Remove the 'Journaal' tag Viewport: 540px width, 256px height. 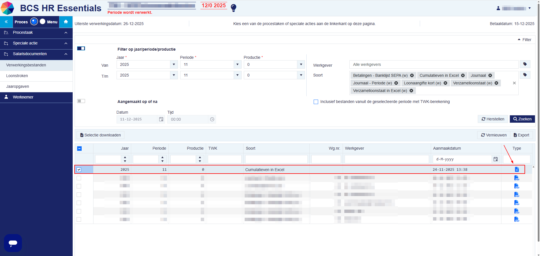(x=490, y=75)
